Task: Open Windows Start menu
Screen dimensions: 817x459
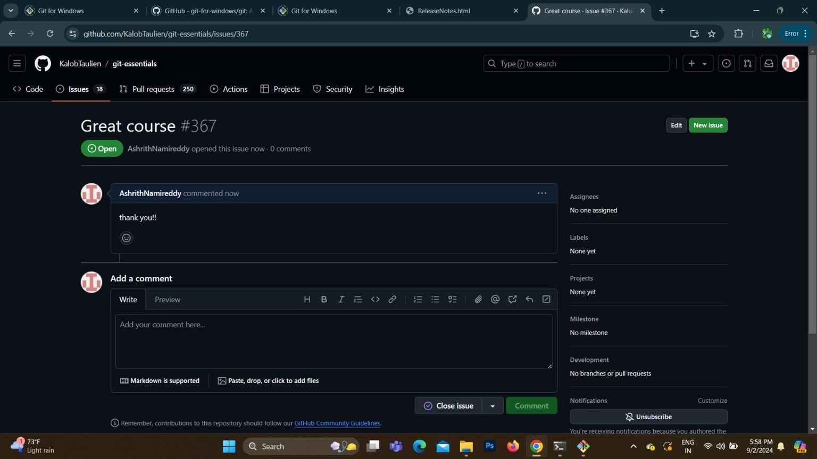Action: coord(229,447)
